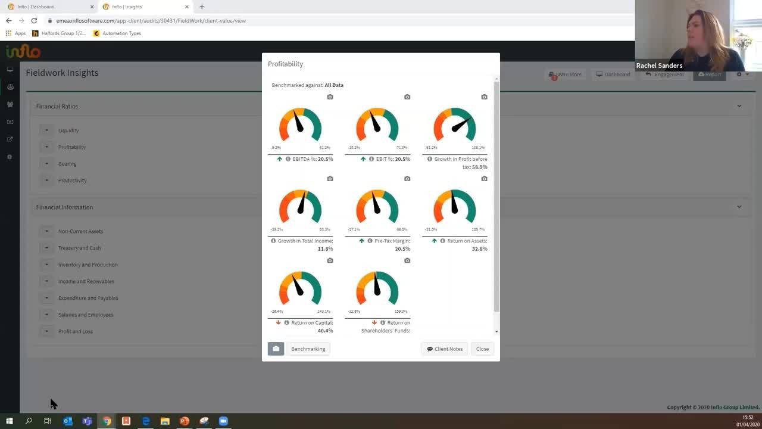Screen dimensions: 762x429
Task: Open PowerPoint from the Windows taskbar
Action: pyautogui.click(x=185, y=421)
